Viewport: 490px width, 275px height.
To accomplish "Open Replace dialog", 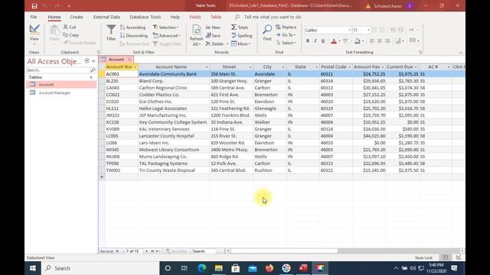I will pyautogui.click(x=286, y=27).
